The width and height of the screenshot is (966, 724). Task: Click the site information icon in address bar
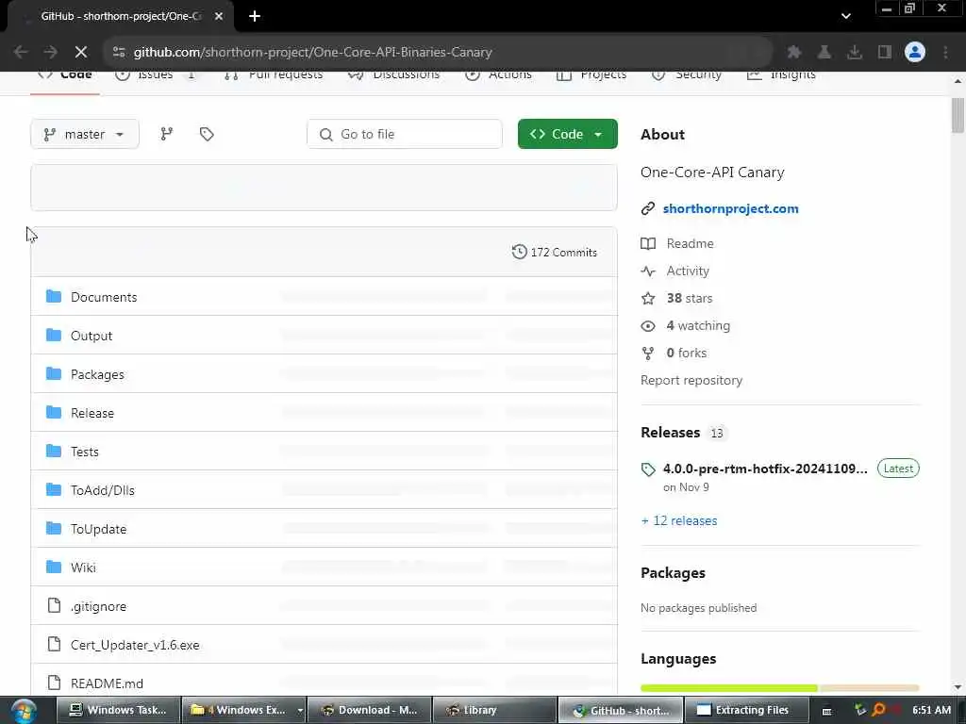coord(119,53)
